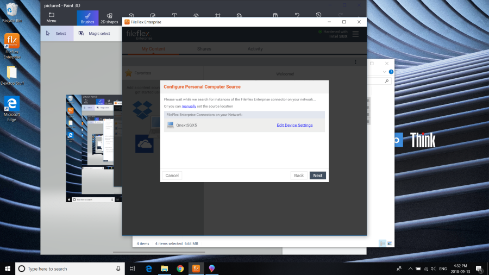Click File Explorer search magnifier icon
Image resolution: width=489 pixels, height=275 pixels.
(x=387, y=81)
